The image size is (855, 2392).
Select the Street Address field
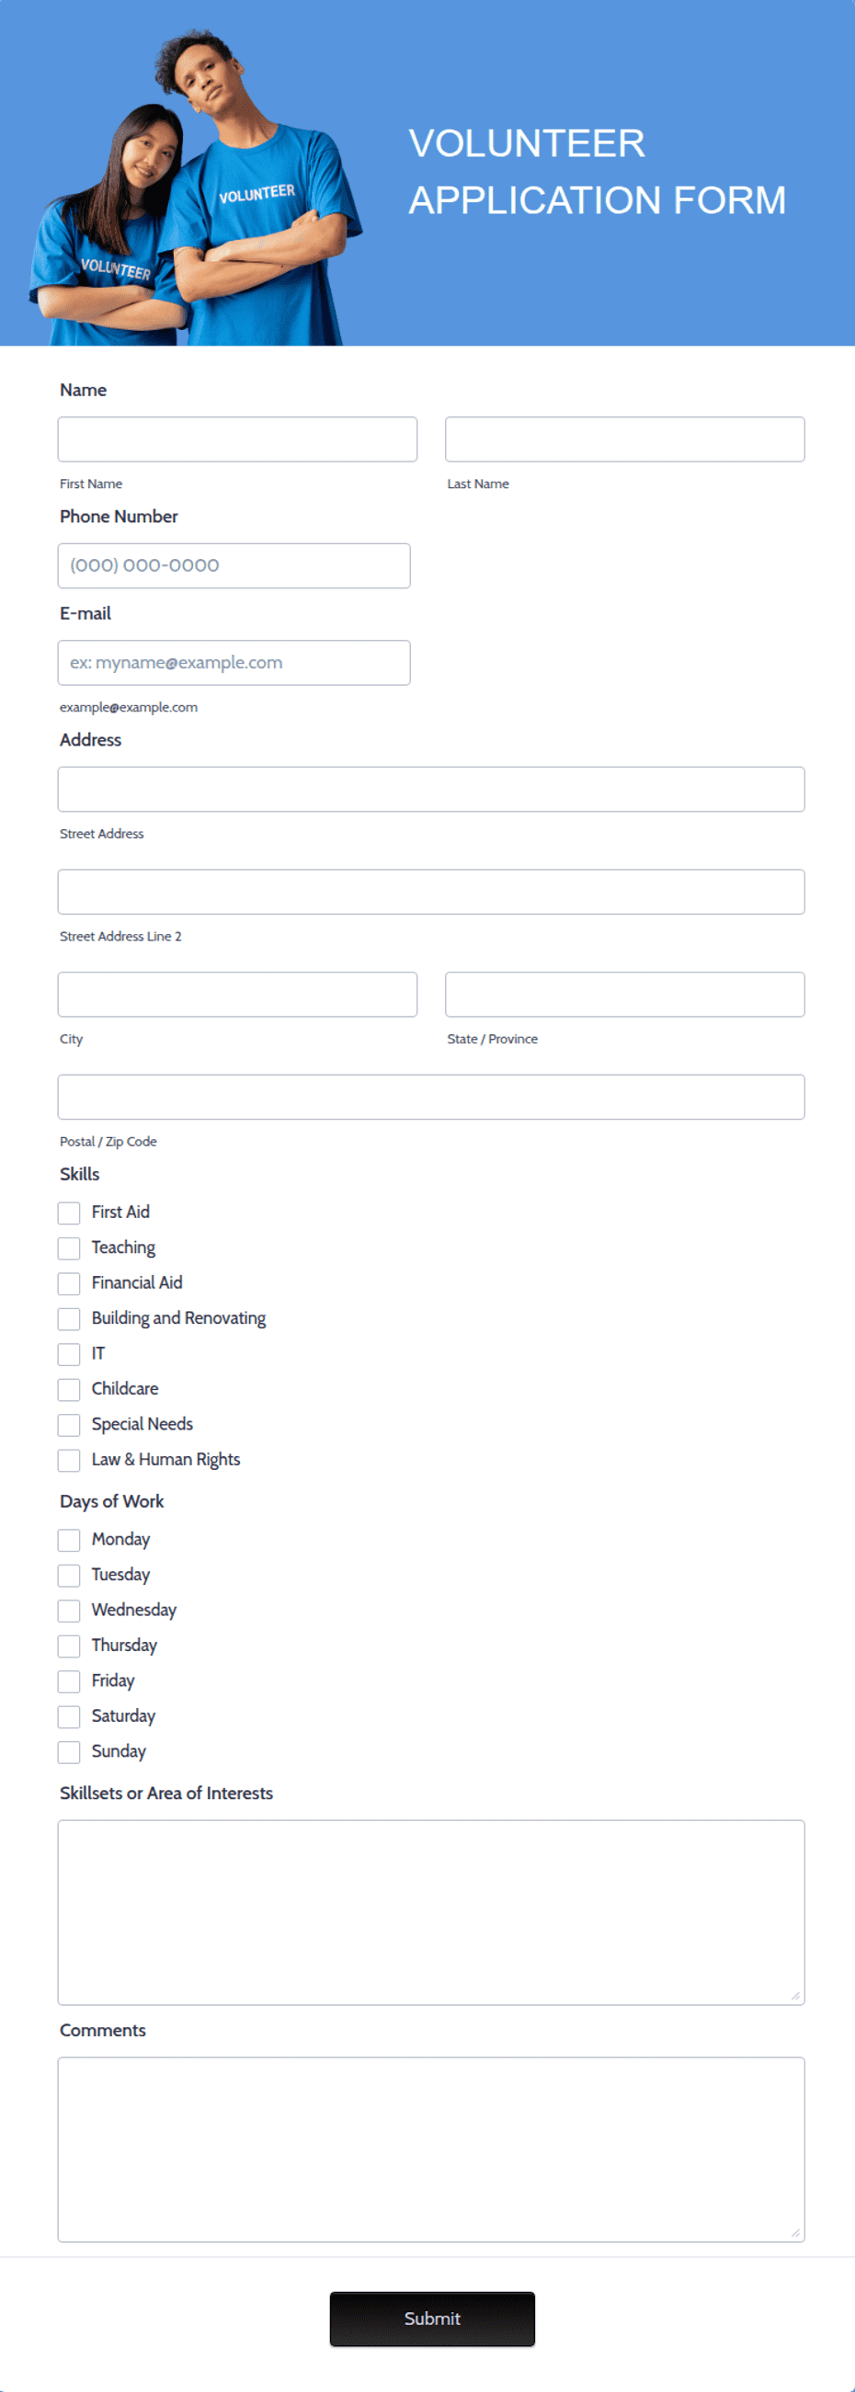click(x=431, y=790)
